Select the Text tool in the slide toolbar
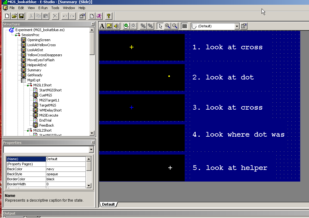This screenshot has height=218, width=309. pos(102,26)
